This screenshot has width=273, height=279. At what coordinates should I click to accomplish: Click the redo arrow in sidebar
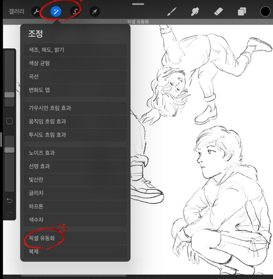10,213
